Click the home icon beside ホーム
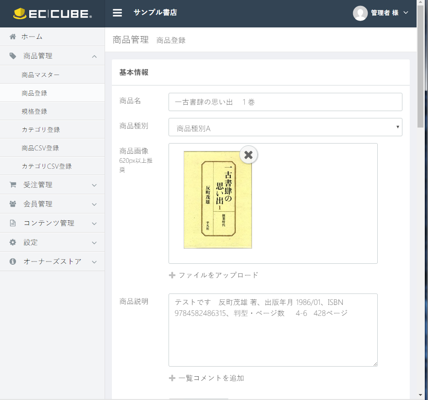 [12, 37]
